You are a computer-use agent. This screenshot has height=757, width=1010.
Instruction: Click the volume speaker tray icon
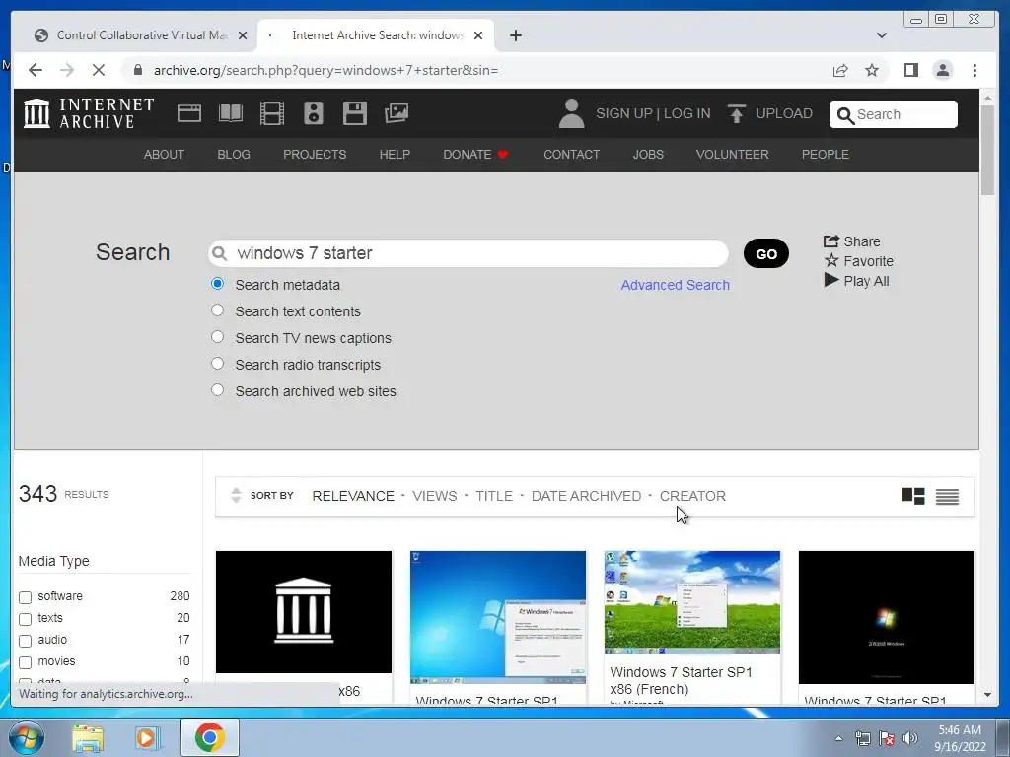click(x=910, y=738)
